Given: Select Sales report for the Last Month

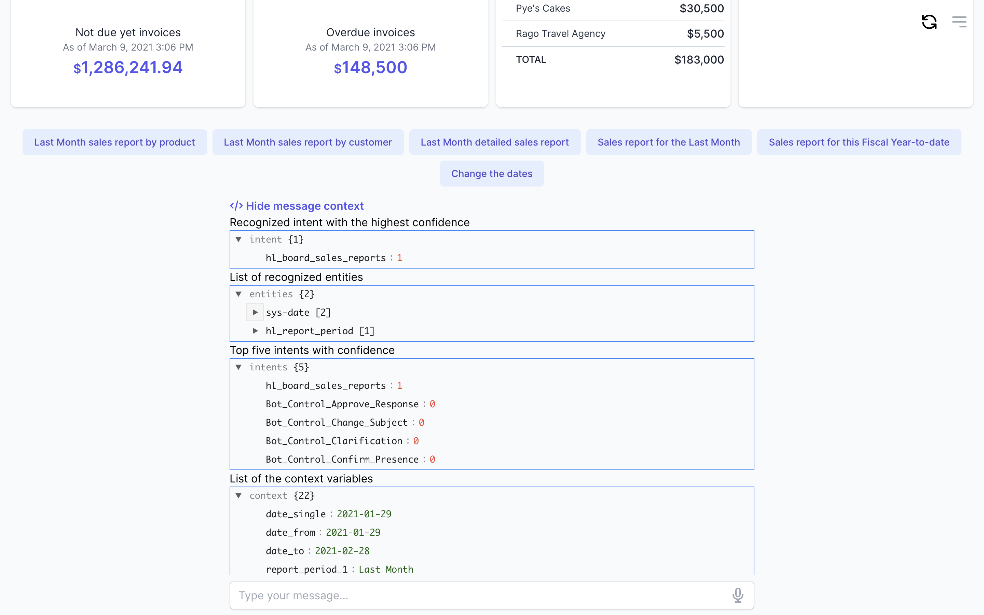Looking at the screenshot, I should pyautogui.click(x=668, y=142).
